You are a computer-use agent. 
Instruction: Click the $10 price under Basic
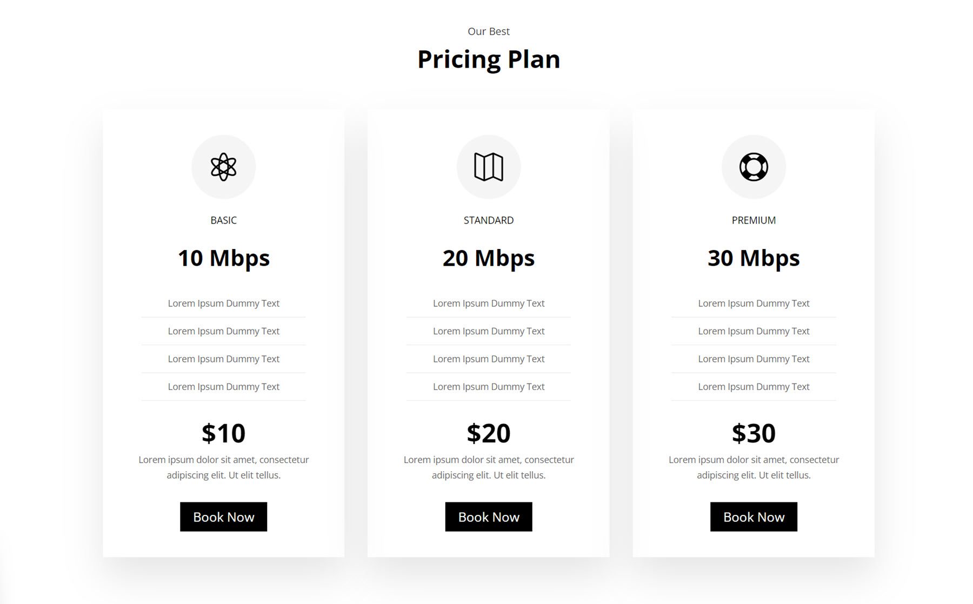click(223, 433)
